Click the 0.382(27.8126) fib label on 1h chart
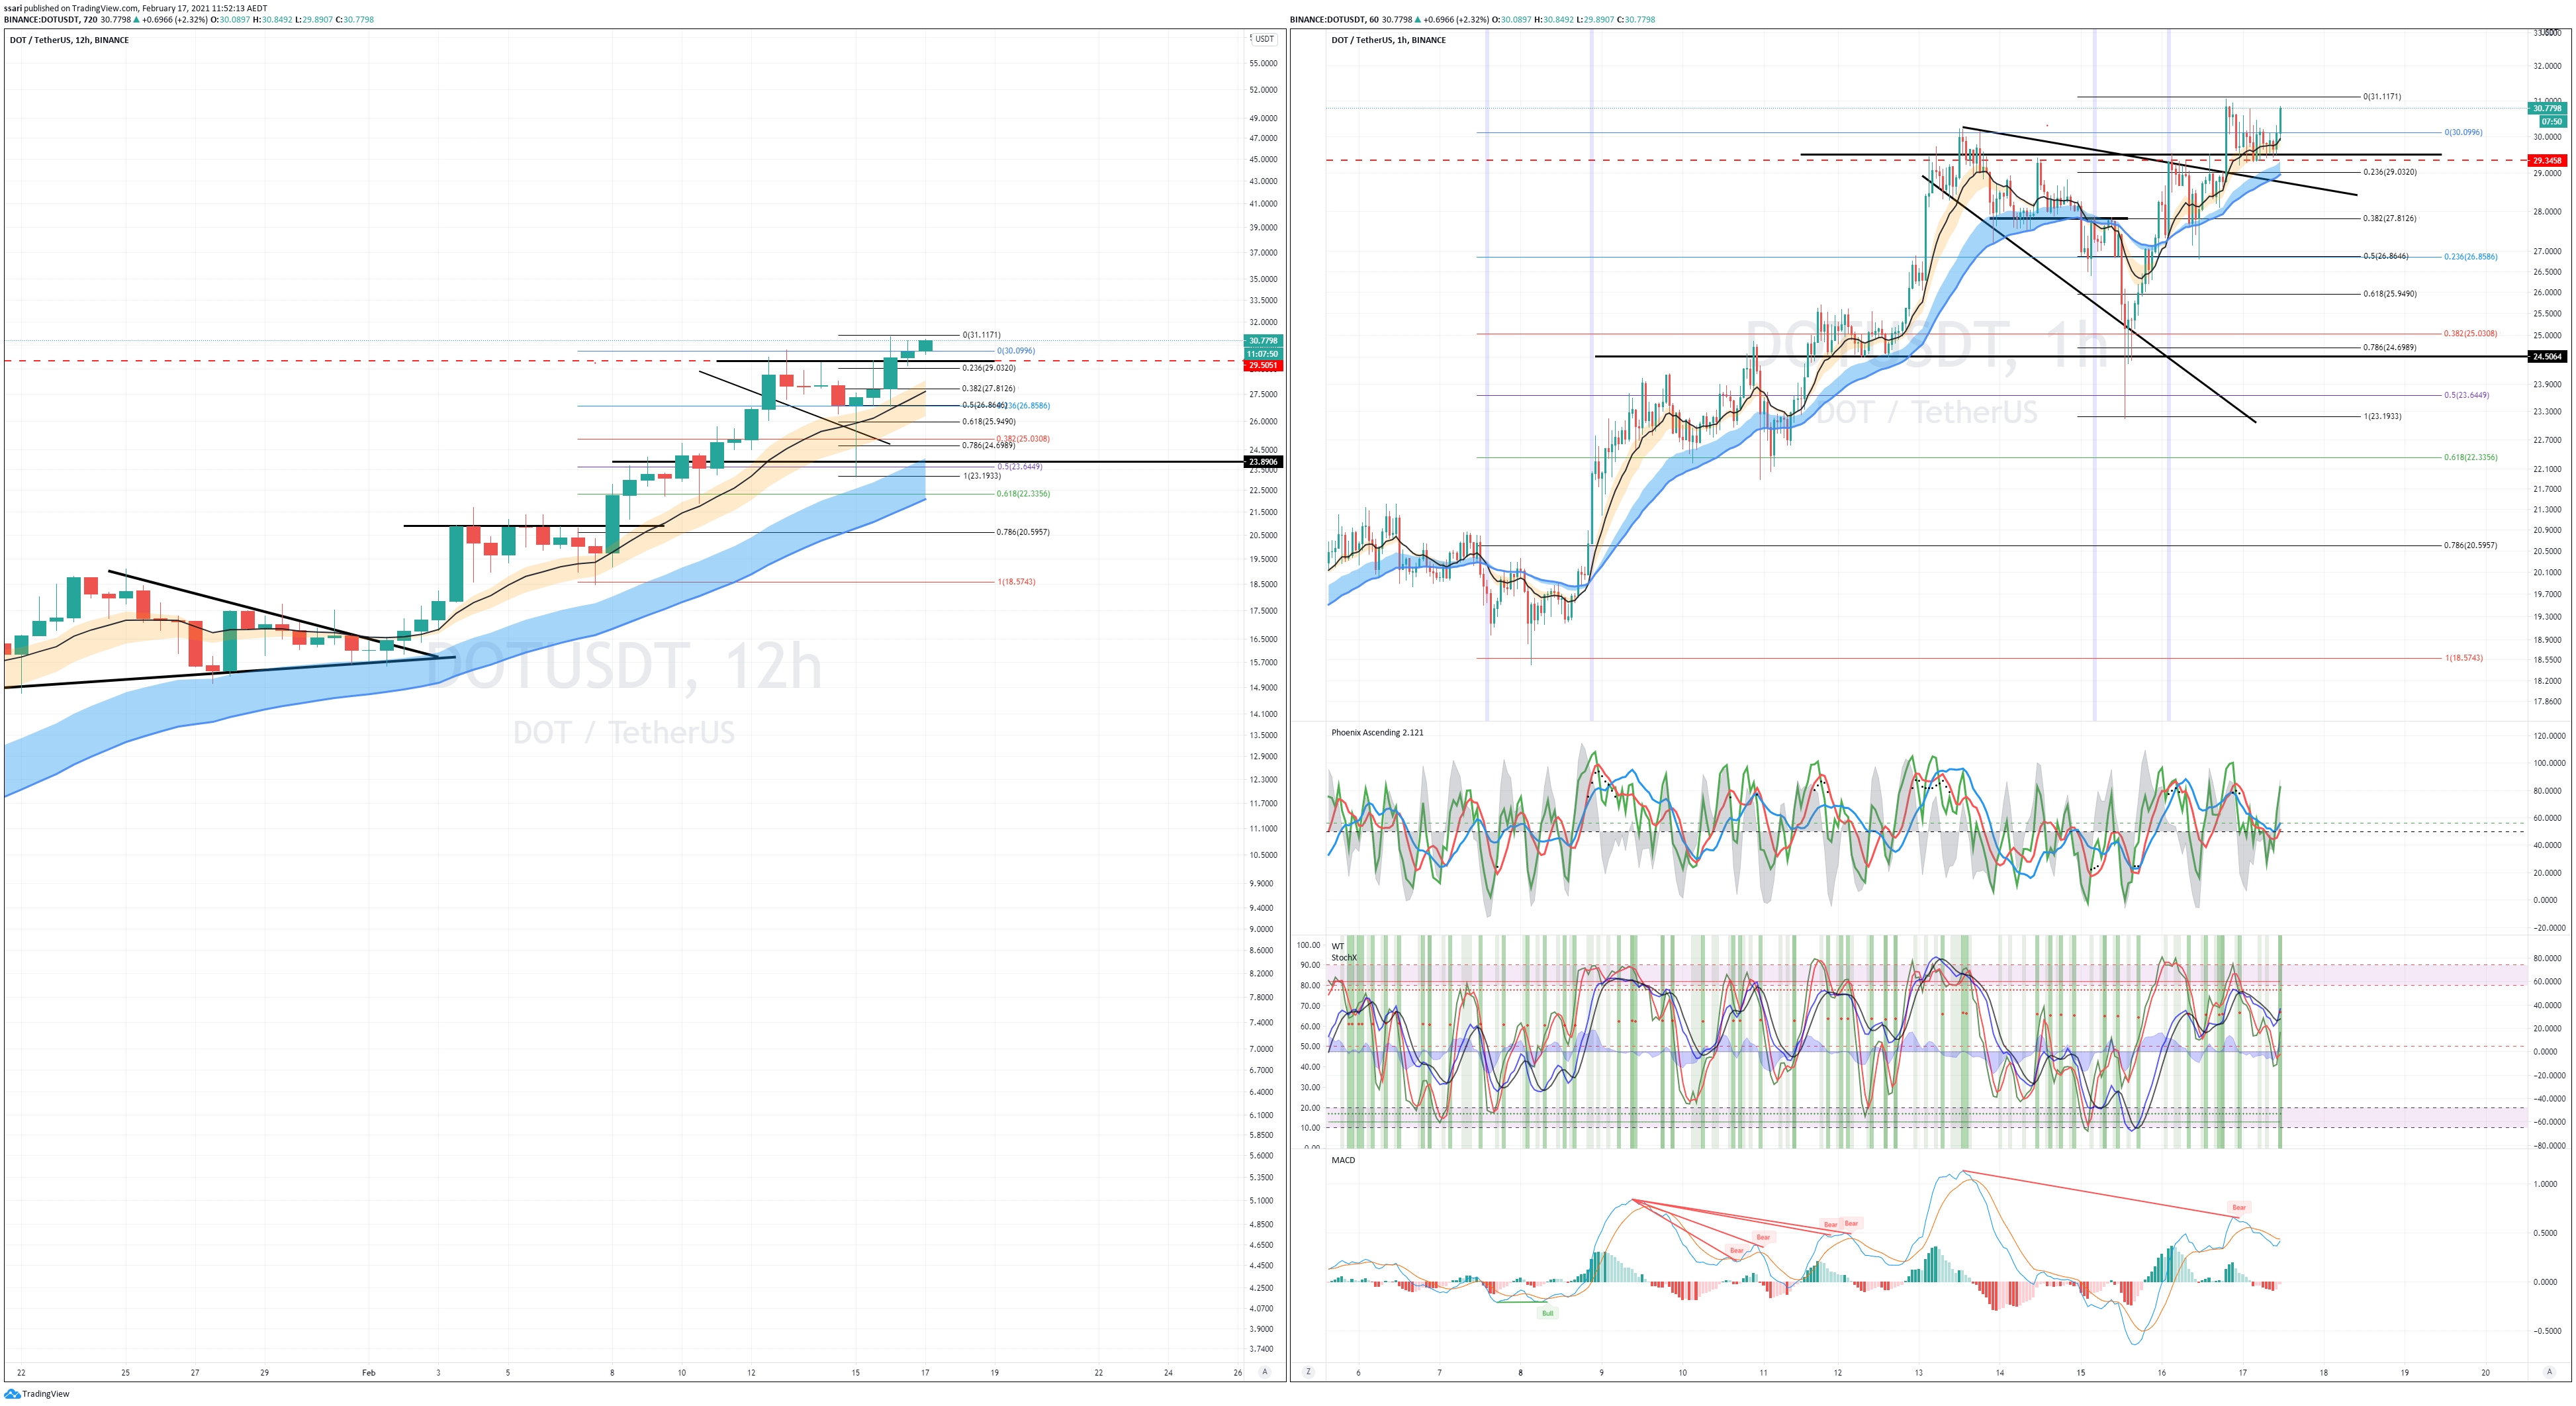The width and height of the screenshot is (2576, 1406). [2390, 218]
